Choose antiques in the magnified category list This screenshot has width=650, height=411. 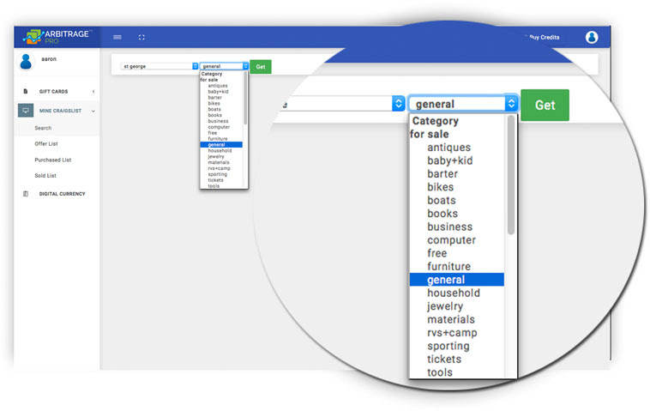pos(449,148)
